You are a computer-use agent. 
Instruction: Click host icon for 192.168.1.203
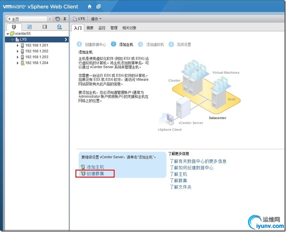[x=22, y=57]
